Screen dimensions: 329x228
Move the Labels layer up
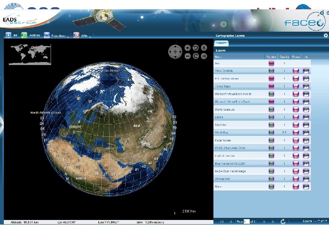306,117
